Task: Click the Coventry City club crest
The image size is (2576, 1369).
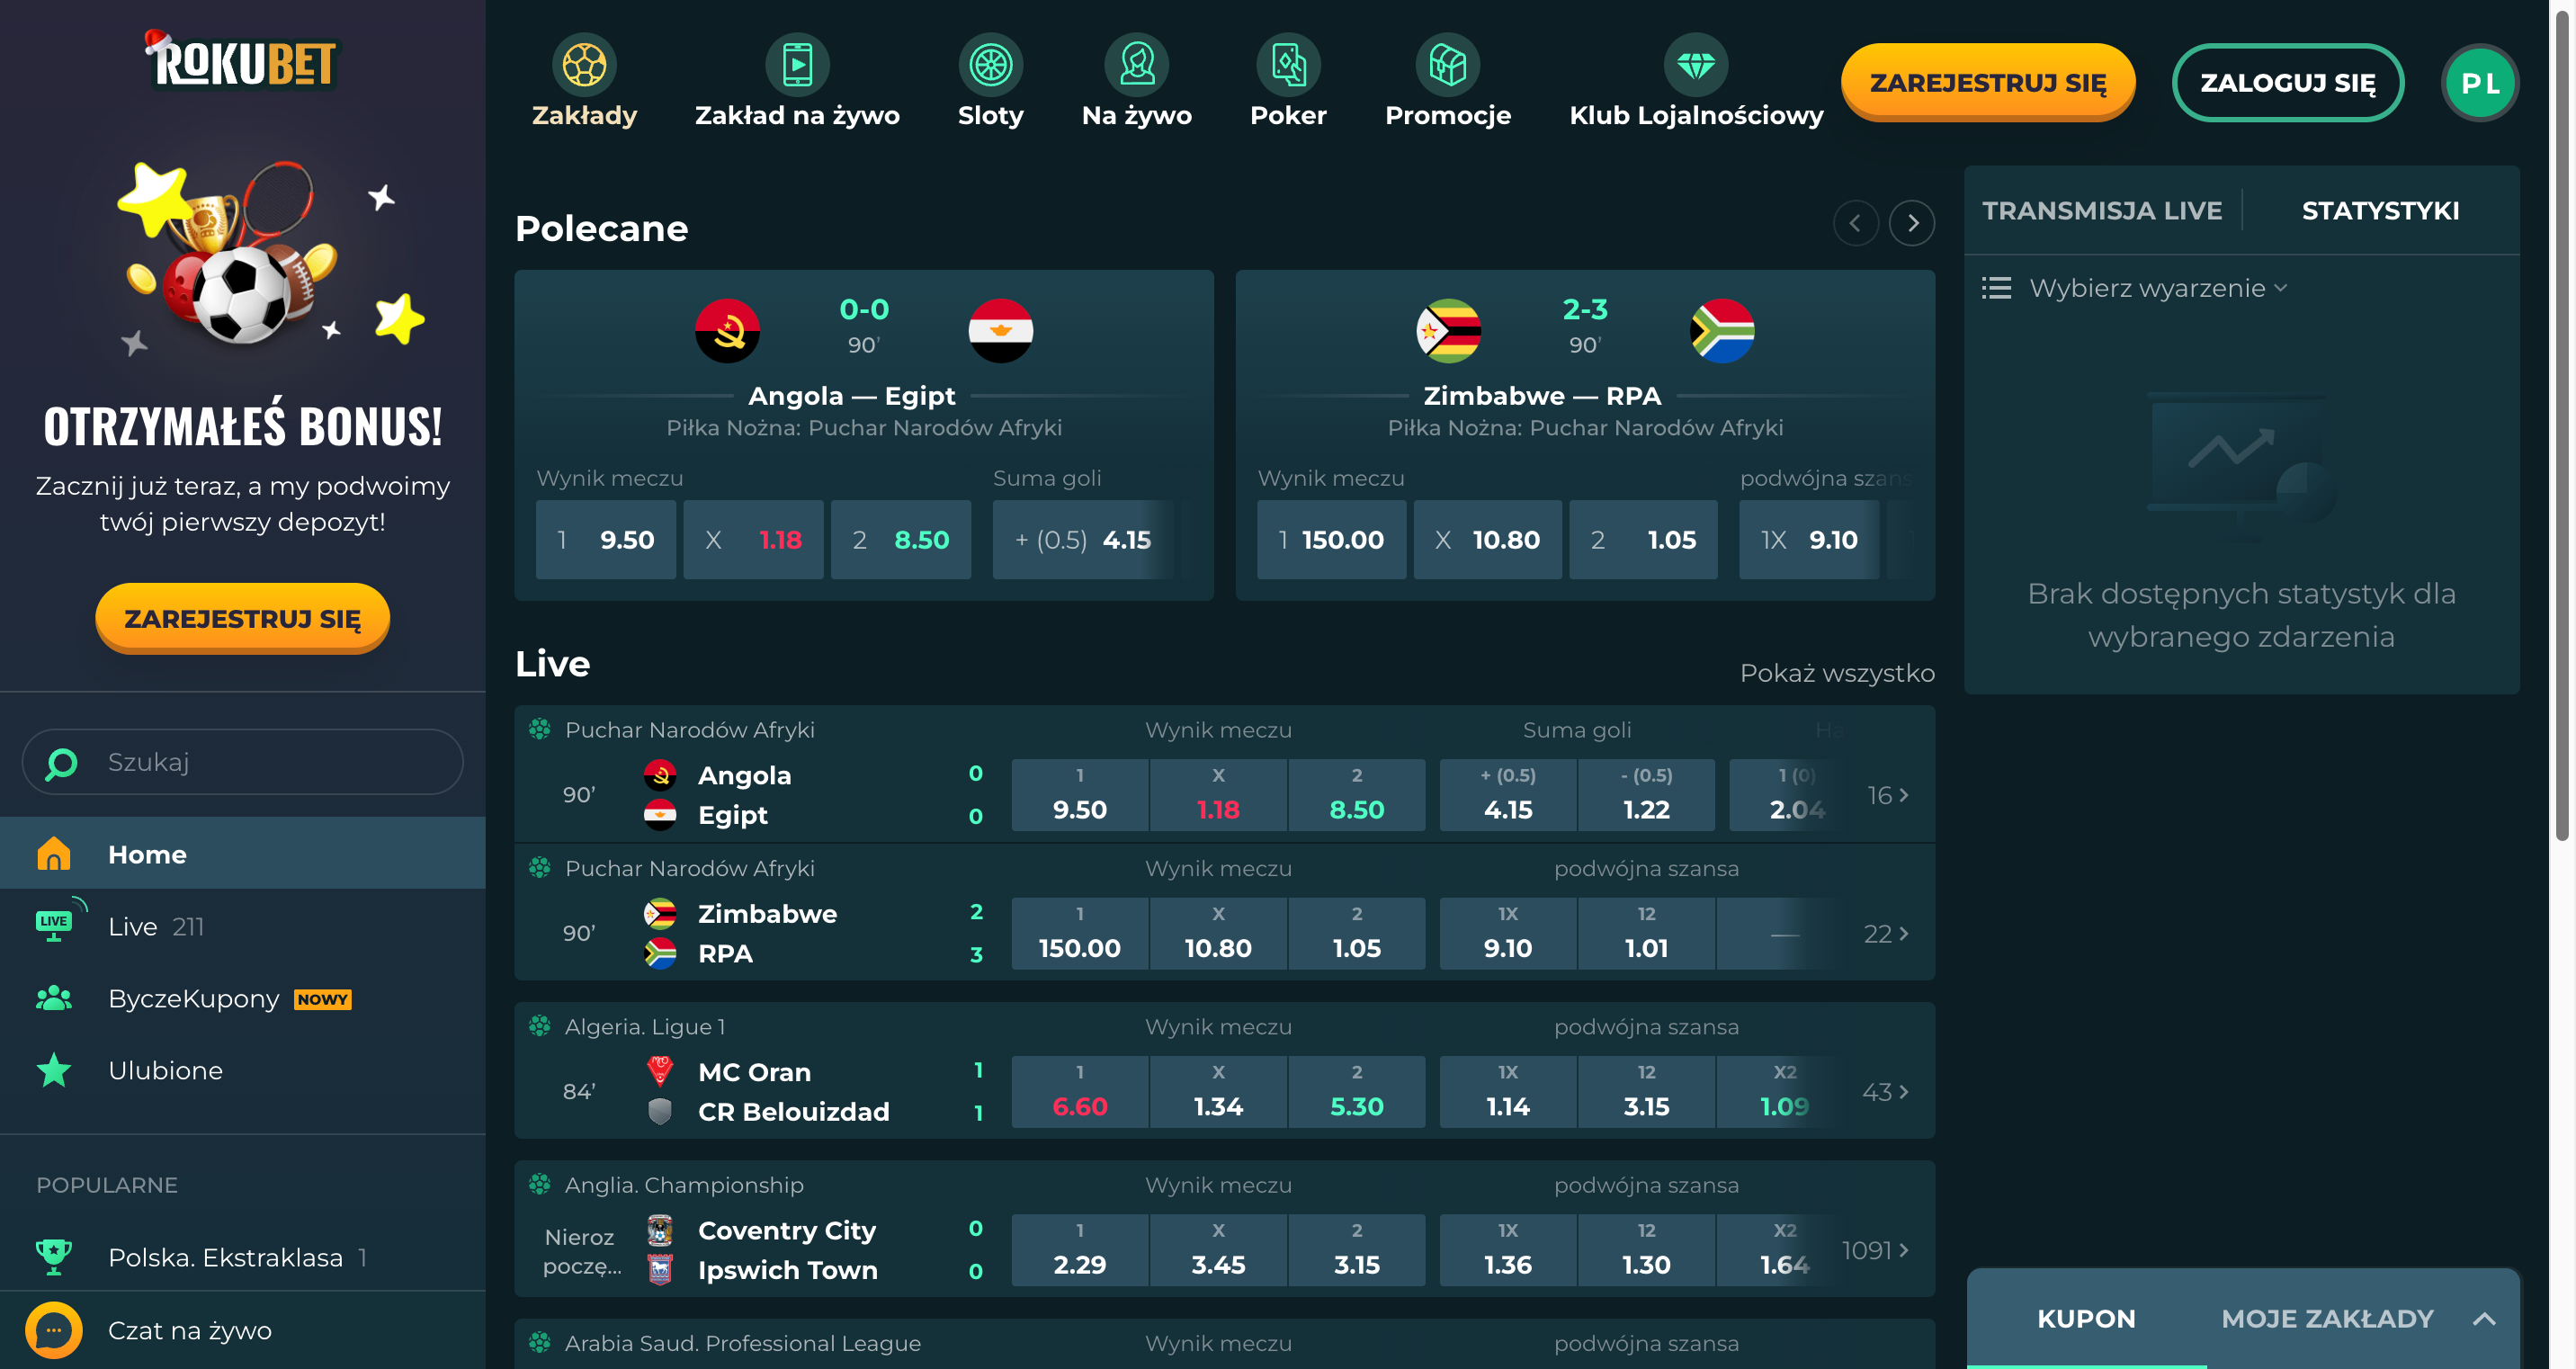Action: (659, 1230)
